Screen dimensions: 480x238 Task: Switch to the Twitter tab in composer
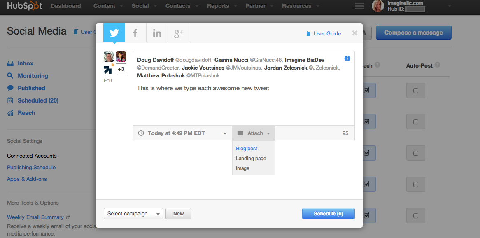(114, 33)
